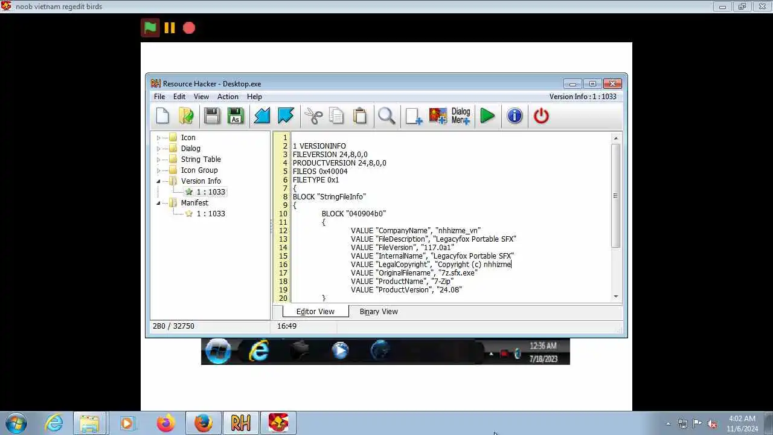Switch to the Binary View tab
This screenshot has height=435, width=773.
(379, 312)
